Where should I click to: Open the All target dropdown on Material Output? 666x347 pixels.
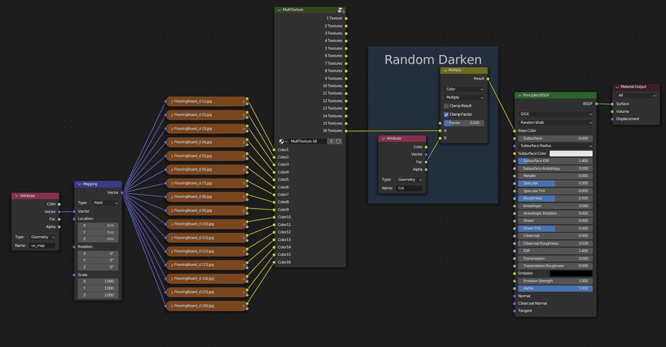pos(636,95)
